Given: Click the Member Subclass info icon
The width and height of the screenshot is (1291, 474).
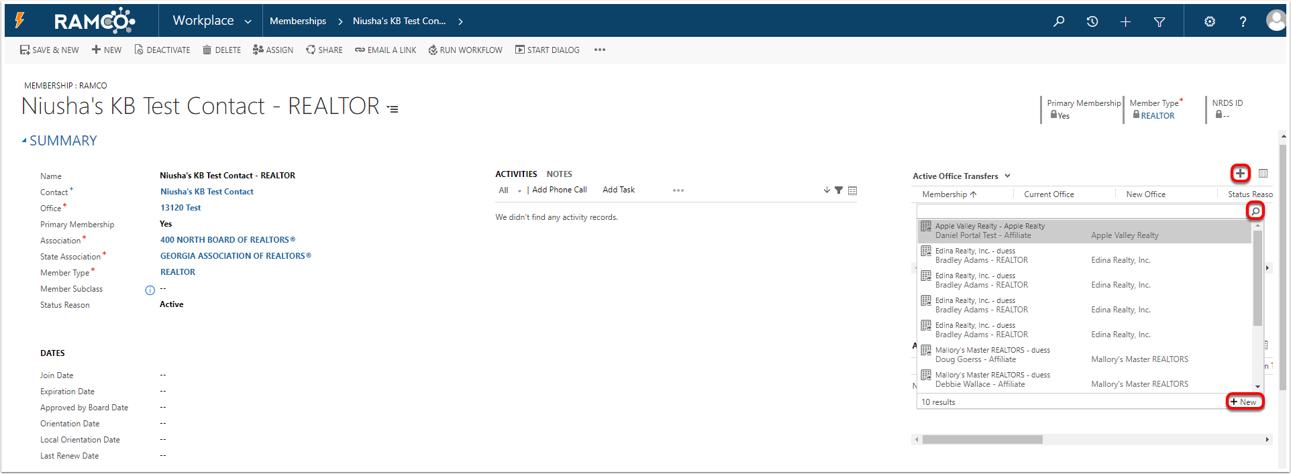Looking at the screenshot, I should (150, 290).
